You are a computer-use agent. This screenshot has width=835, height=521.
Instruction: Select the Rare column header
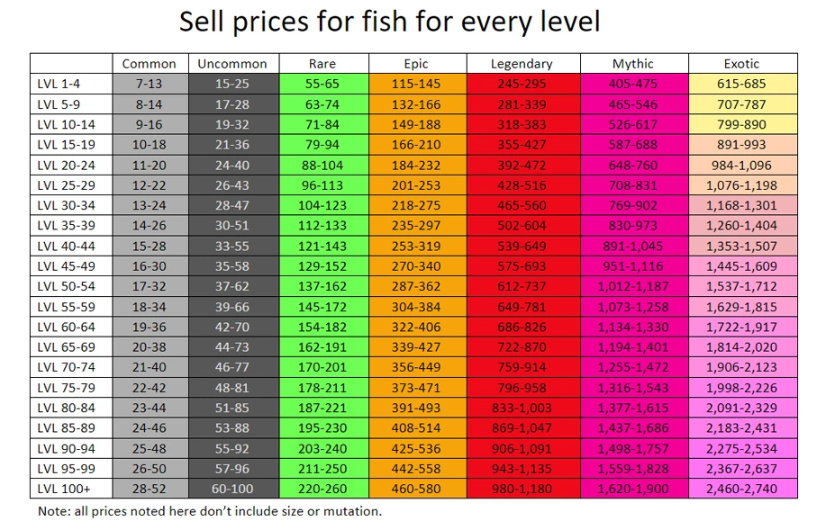[322, 64]
